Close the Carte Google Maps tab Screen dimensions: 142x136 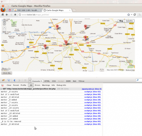tap(70, 10)
